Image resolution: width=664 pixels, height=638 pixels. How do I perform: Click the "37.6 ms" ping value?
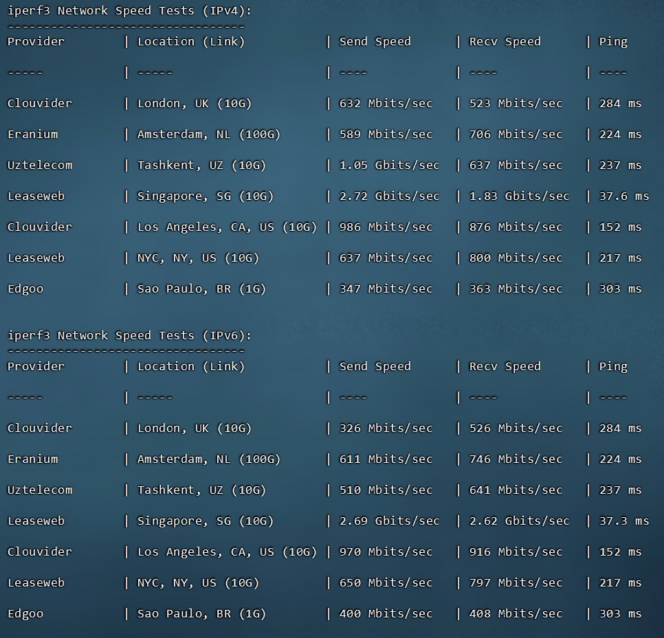point(623,196)
